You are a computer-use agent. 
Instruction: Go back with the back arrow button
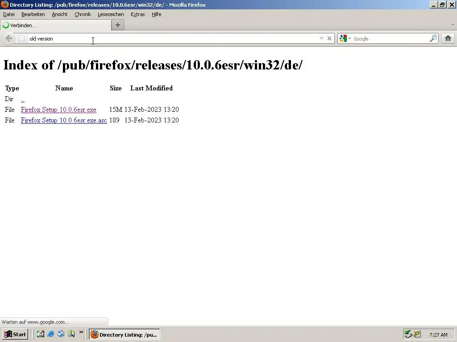point(9,38)
